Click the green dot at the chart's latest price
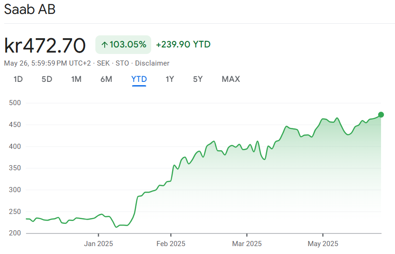Image resolution: width=395 pixels, height=254 pixels. coord(381,114)
